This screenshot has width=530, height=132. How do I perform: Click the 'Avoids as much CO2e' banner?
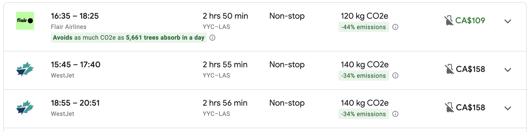(129, 38)
